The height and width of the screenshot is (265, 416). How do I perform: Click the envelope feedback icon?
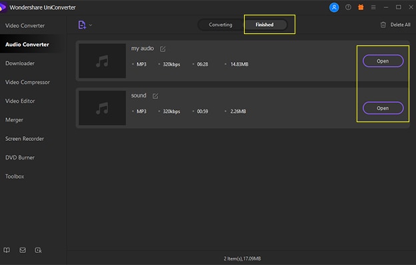23,250
